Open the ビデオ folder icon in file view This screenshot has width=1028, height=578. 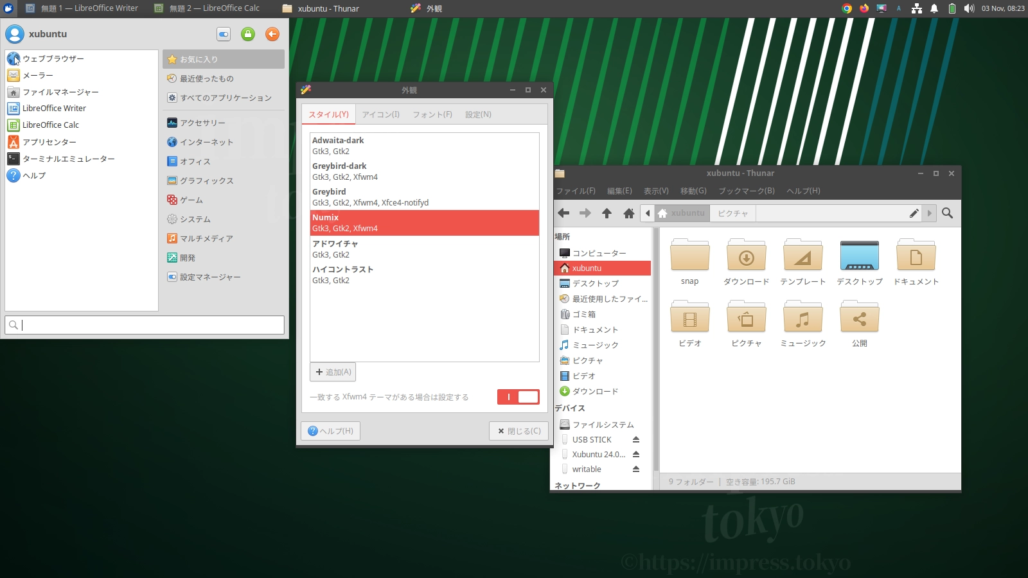[x=689, y=317]
